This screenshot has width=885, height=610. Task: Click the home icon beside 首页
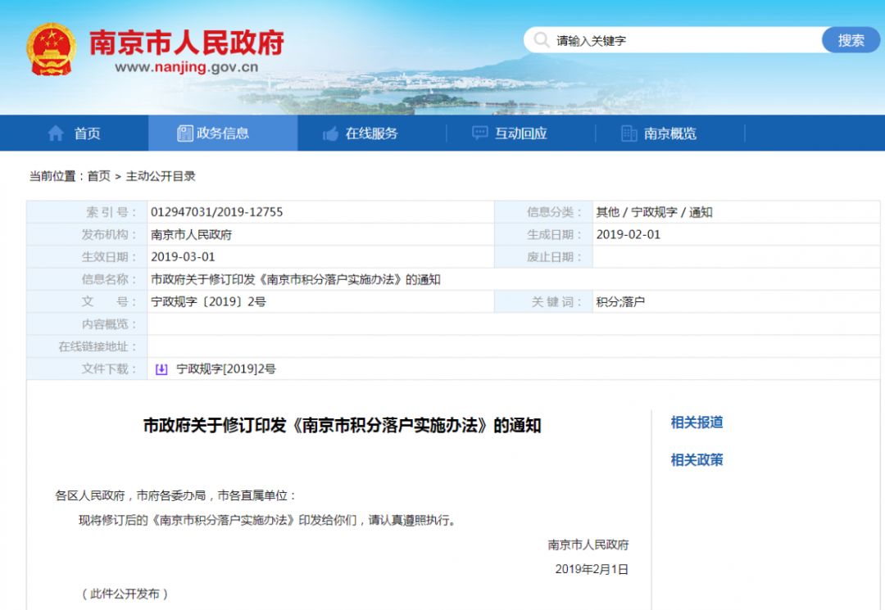point(56,133)
